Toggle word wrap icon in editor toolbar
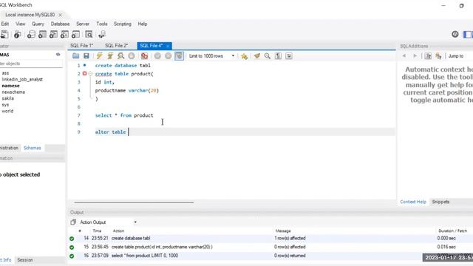 click(x=289, y=56)
